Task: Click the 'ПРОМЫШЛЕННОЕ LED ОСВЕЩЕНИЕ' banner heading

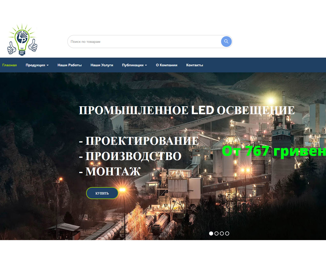Action: [x=187, y=110]
